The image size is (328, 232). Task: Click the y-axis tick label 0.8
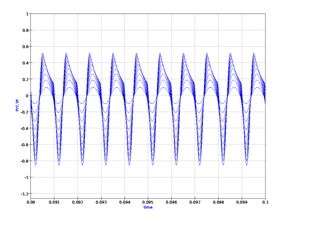[x=25, y=30]
